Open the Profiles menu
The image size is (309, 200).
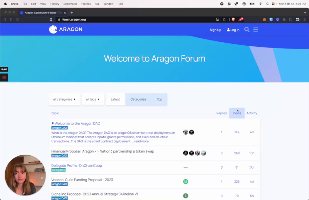(x=86, y=4)
